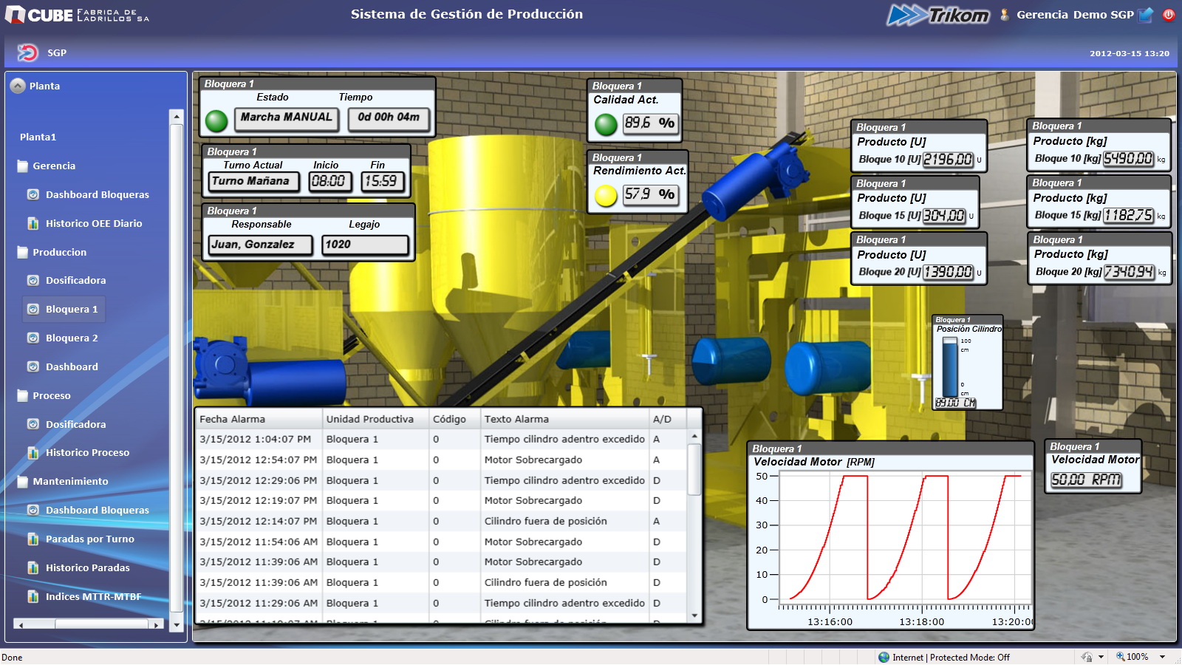
Task: Select alarm row 3/15/2012 1:04:07 PM
Action: click(441, 439)
